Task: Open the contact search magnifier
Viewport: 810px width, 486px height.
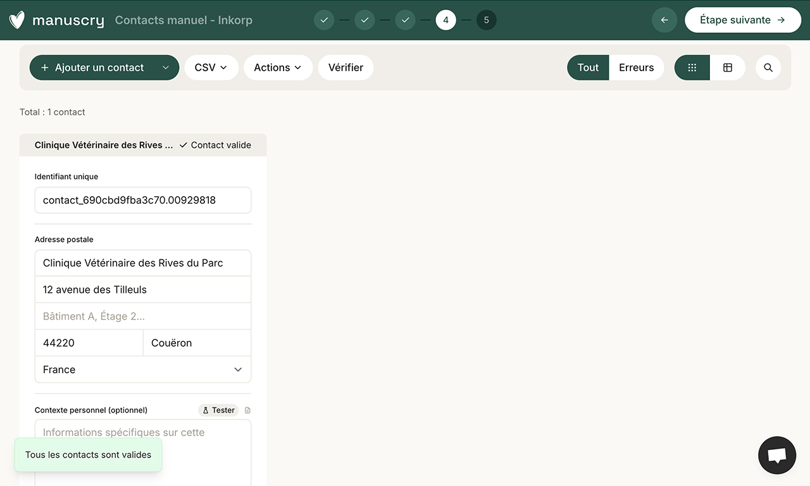Action: click(x=768, y=67)
